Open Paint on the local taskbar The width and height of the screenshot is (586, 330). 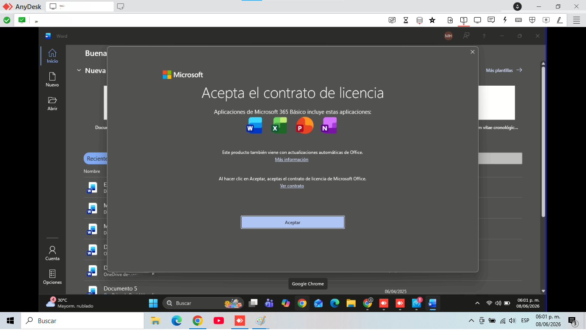tap(260, 321)
